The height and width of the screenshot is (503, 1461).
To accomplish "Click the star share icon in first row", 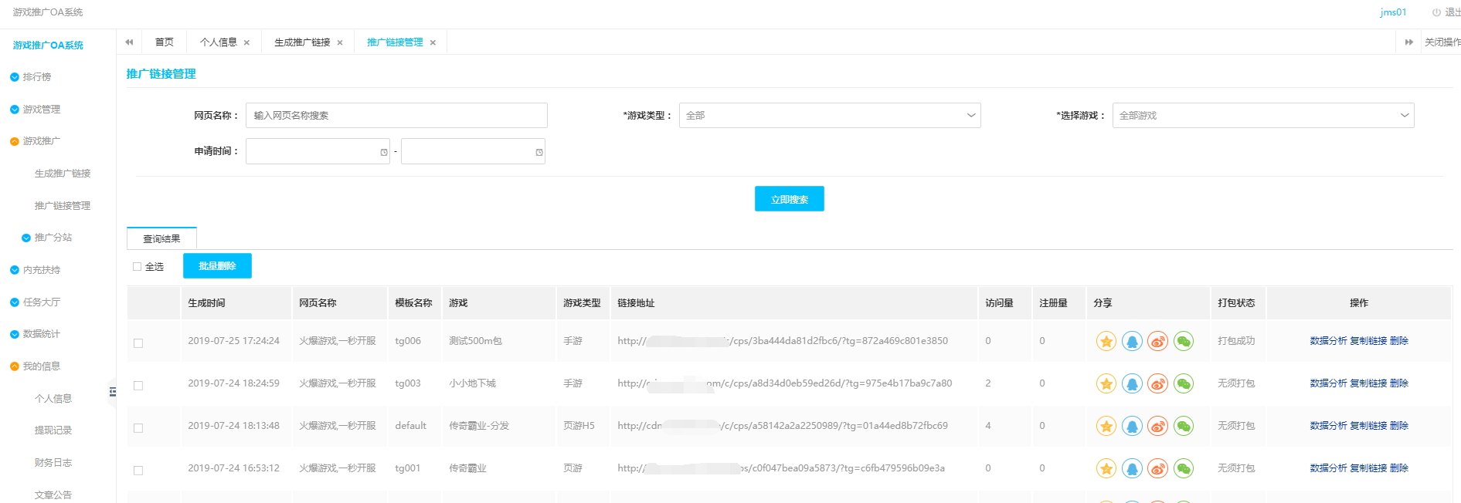I will pos(1106,341).
